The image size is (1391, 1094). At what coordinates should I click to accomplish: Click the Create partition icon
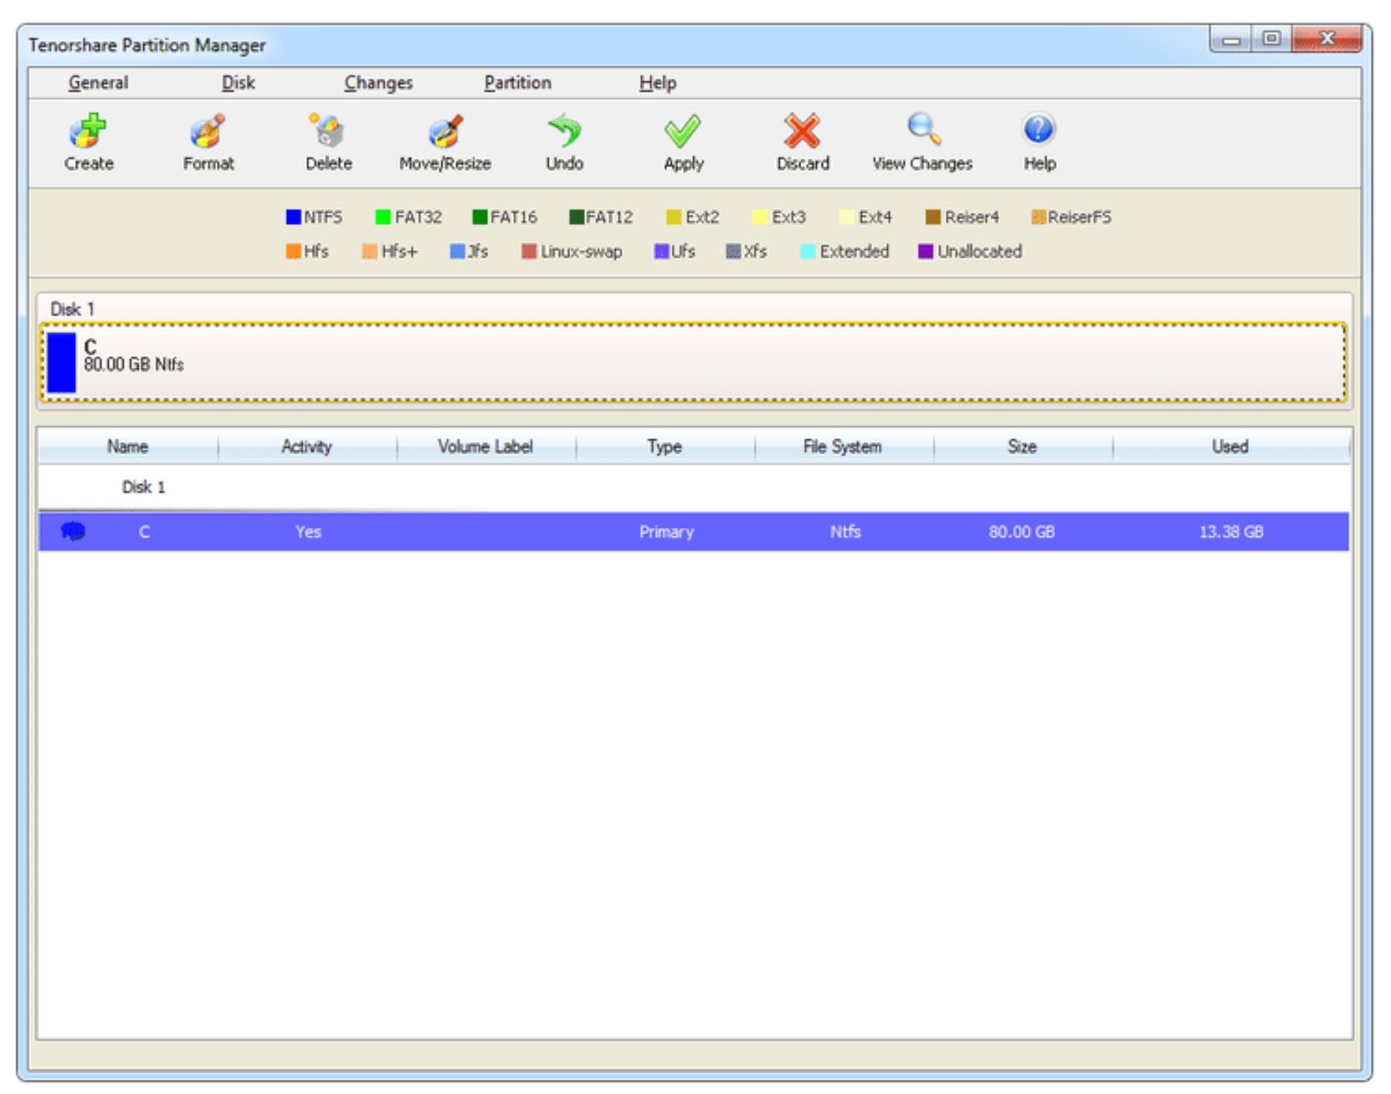point(88,131)
